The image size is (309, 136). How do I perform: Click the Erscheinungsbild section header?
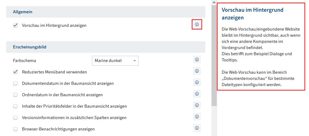point(106,47)
